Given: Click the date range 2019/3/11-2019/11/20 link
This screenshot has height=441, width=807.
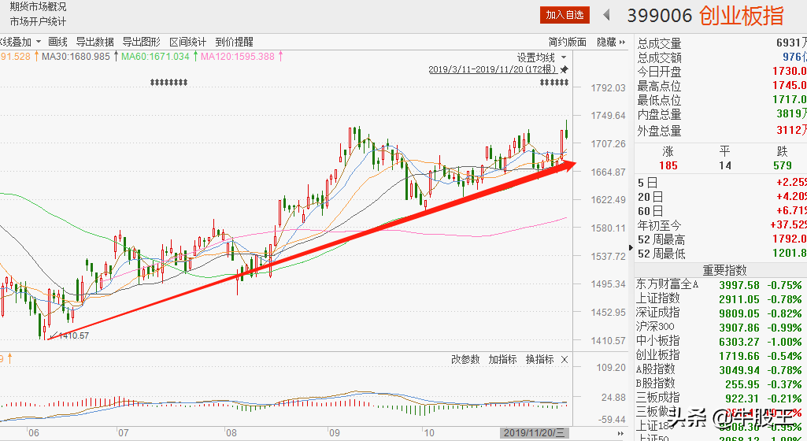Looking at the screenshot, I should [493, 69].
